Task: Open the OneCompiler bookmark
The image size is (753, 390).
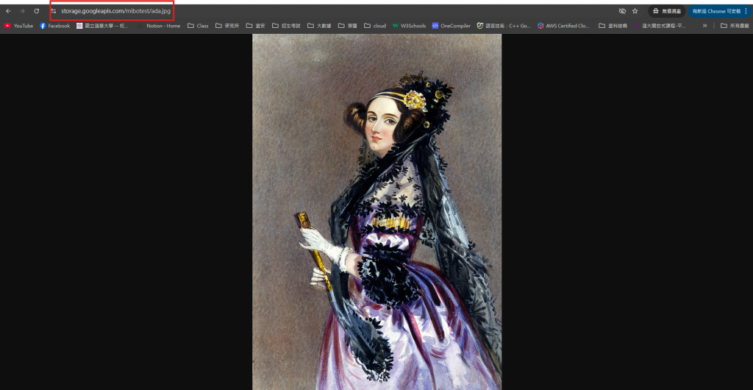Action: point(452,26)
